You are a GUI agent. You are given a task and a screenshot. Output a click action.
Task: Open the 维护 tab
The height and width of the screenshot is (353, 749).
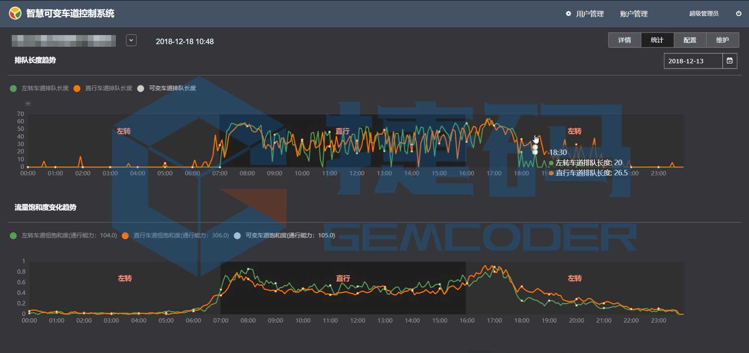tap(722, 40)
